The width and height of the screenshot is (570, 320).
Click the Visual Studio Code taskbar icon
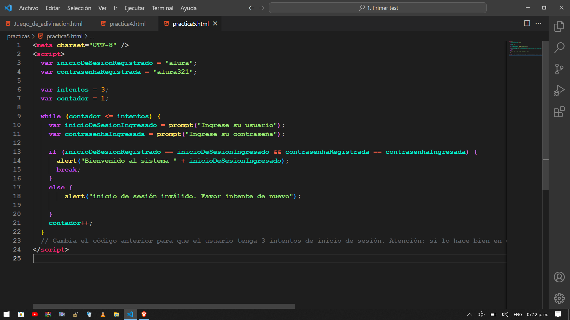(130, 314)
